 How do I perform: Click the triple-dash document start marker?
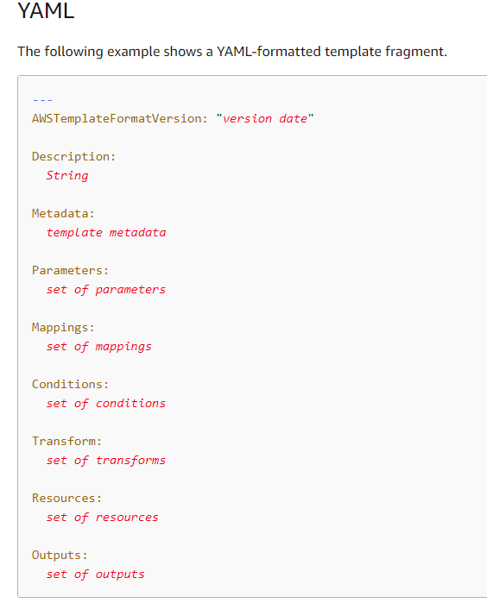click(42, 100)
